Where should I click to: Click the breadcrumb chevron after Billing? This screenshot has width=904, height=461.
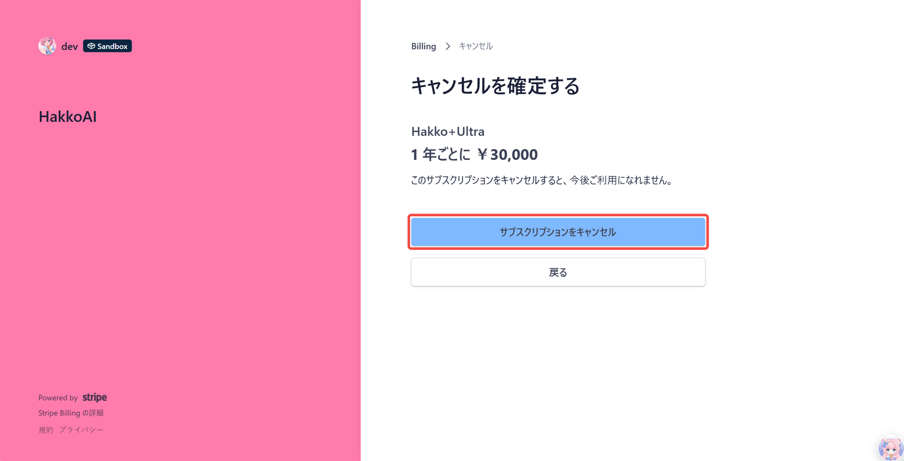[x=447, y=46]
